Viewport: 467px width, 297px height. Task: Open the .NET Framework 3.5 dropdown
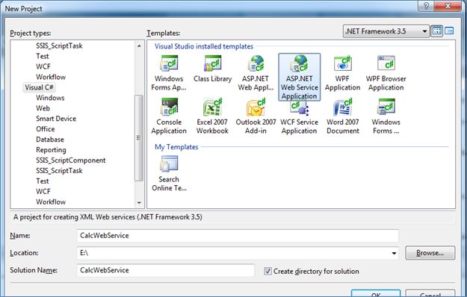tap(386, 31)
